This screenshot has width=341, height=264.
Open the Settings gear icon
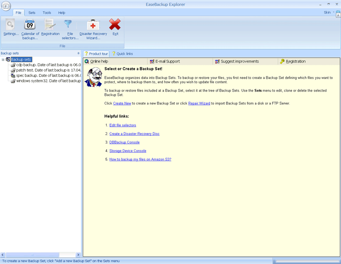(10, 24)
